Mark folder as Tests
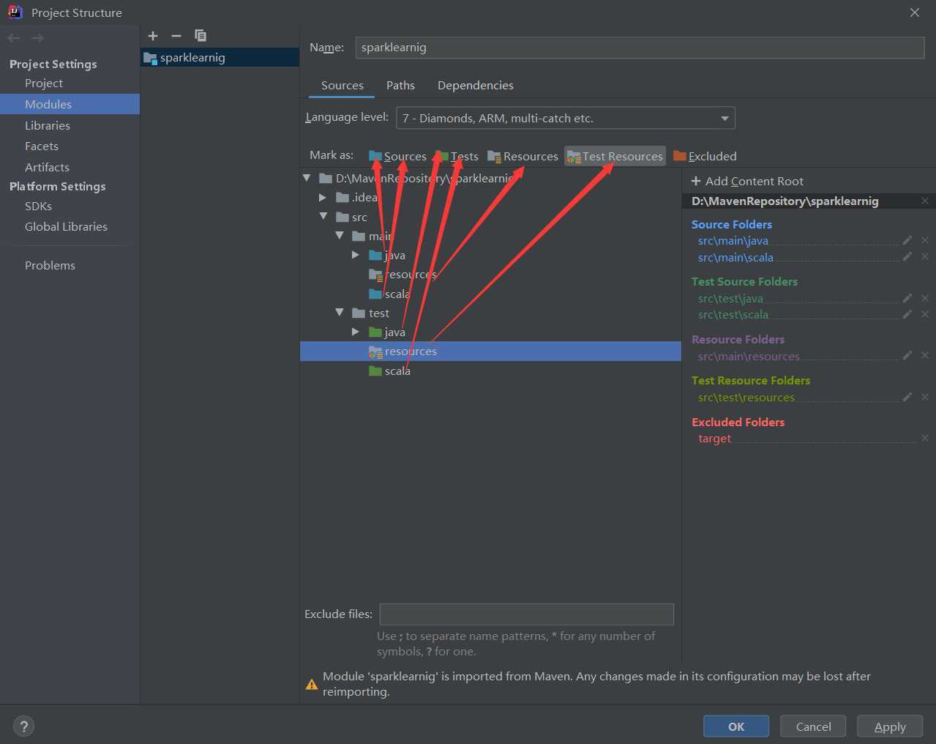Screen dimensions: 936x744 pyautogui.click(x=457, y=156)
